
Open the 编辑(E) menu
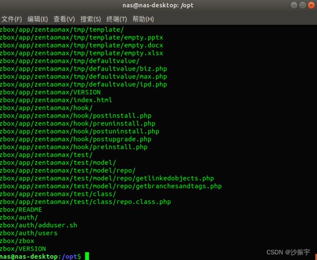[x=38, y=19]
